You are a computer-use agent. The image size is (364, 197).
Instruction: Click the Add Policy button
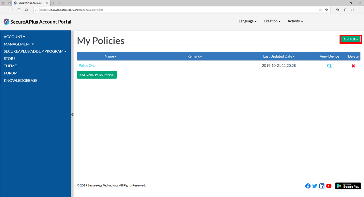[x=351, y=39]
